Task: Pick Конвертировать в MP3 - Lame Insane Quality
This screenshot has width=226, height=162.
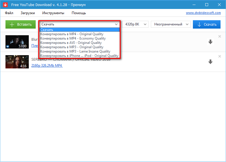Action: click(x=75, y=51)
